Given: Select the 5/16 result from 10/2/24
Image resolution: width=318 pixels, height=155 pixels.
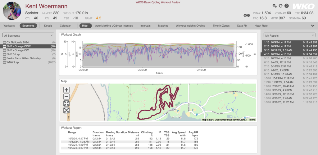Looking at the screenshot, I should [x=289, y=58].
